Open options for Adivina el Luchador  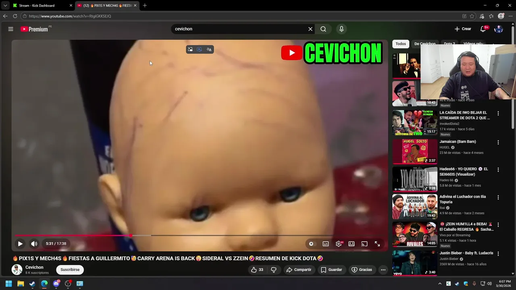pyautogui.click(x=498, y=197)
